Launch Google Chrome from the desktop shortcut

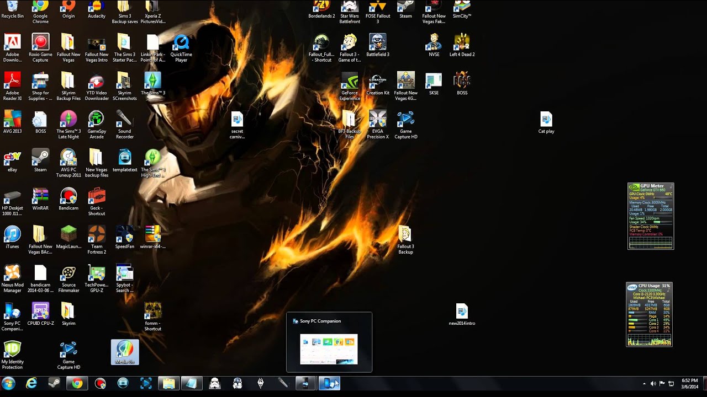pos(40,11)
